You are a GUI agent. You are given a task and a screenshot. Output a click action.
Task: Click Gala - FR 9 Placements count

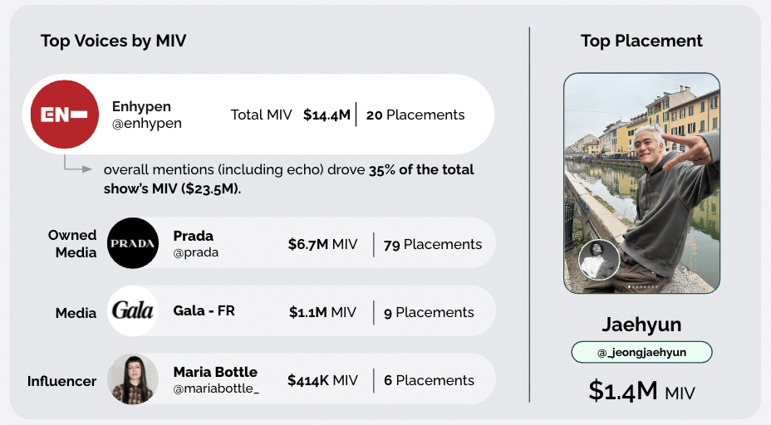429,312
